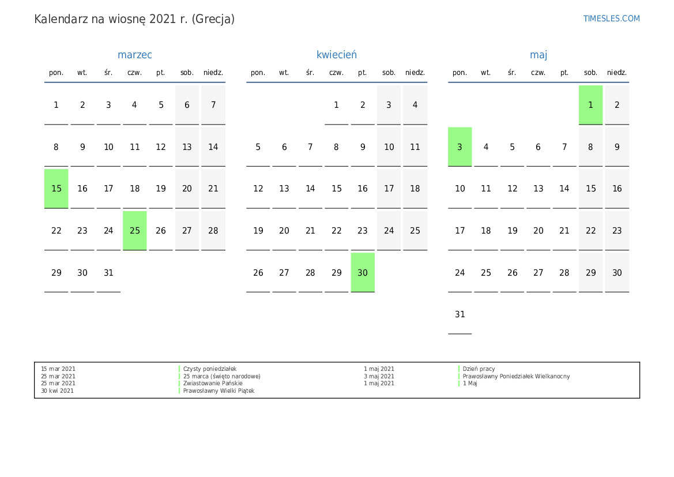The height and width of the screenshot is (477, 674).
Task: Click the czw. header under maj
Action: click(x=538, y=73)
